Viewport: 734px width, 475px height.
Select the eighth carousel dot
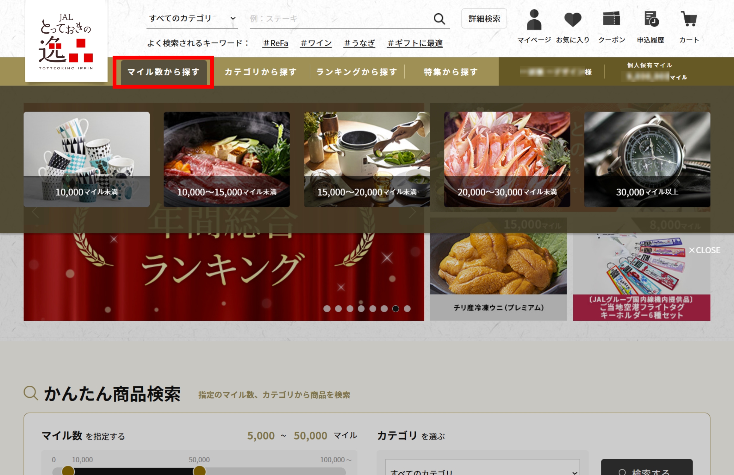click(x=407, y=308)
